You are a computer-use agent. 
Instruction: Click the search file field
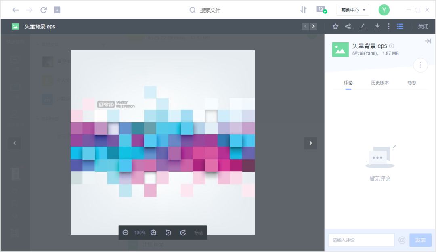pos(210,10)
